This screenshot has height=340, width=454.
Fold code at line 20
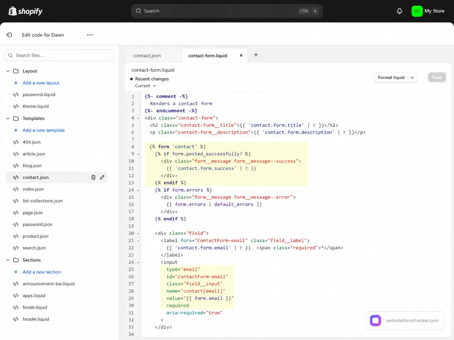pos(138,233)
